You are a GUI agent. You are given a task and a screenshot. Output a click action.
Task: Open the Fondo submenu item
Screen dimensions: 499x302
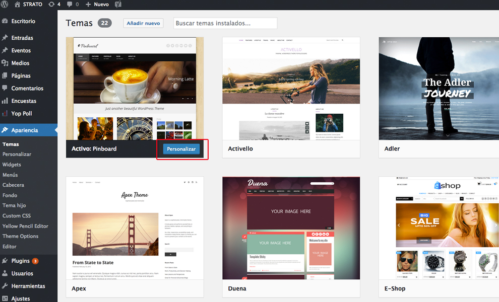(10, 195)
